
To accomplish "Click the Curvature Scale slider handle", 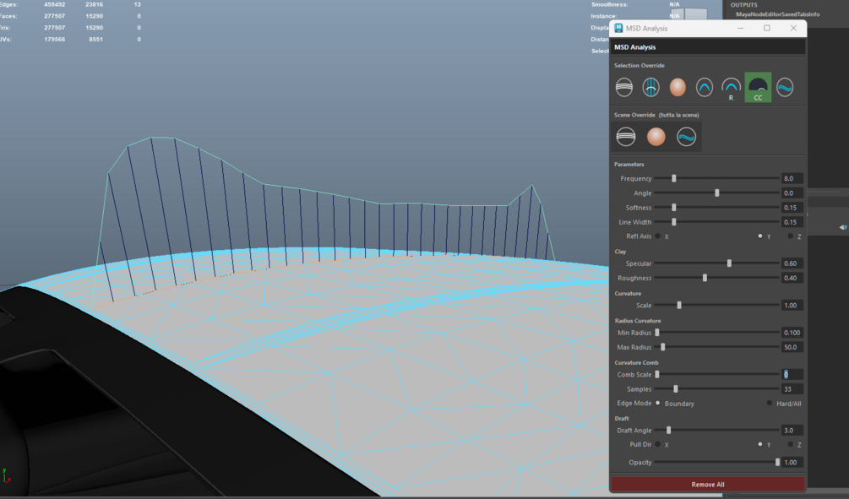I will point(679,306).
